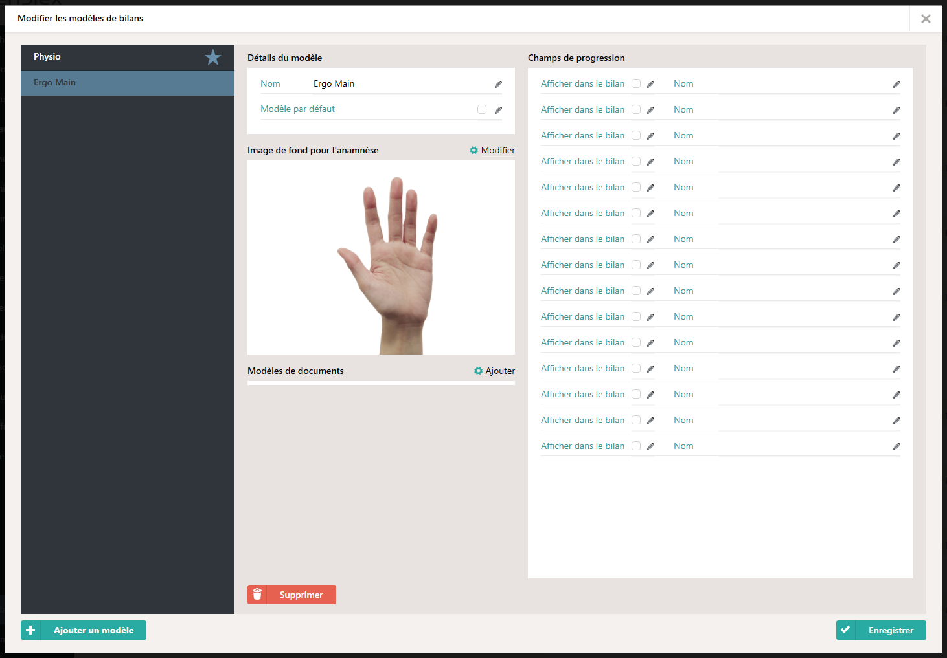Edit the second progression field's Nom via right pencil
The width and height of the screenshot is (947, 658).
pos(896,110)
